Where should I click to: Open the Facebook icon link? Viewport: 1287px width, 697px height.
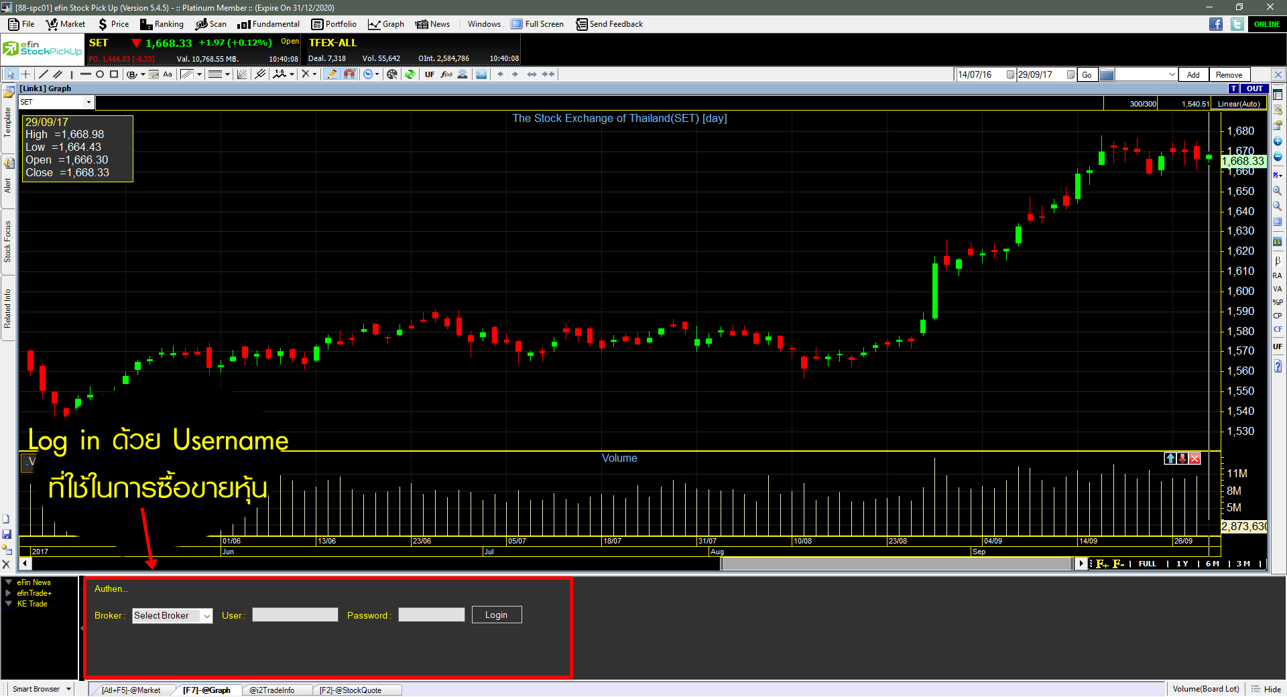[1216, 24]
